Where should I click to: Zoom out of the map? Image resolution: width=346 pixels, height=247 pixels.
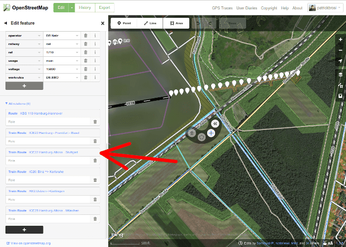click(x=340, y=50)
